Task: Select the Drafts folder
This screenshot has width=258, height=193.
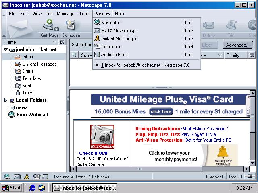Action: point(24,71)
